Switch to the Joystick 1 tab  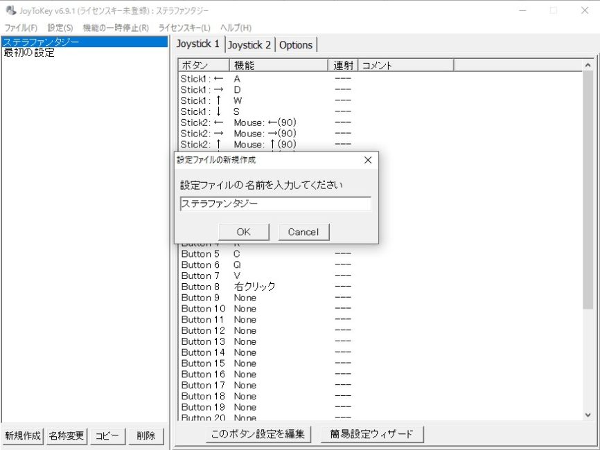click(198, 44)
